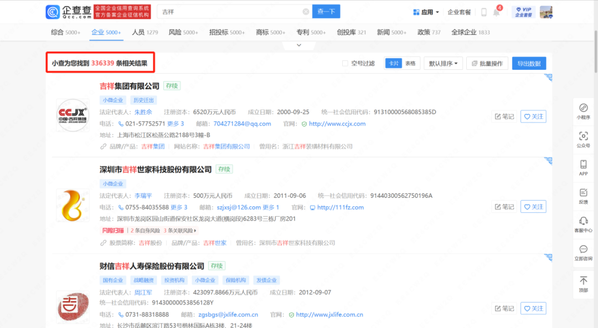The image size is (598, 328).
Task: Expand 更多 1 emails for 深圳市吉祥世家
Action: (x=271, y=207)
